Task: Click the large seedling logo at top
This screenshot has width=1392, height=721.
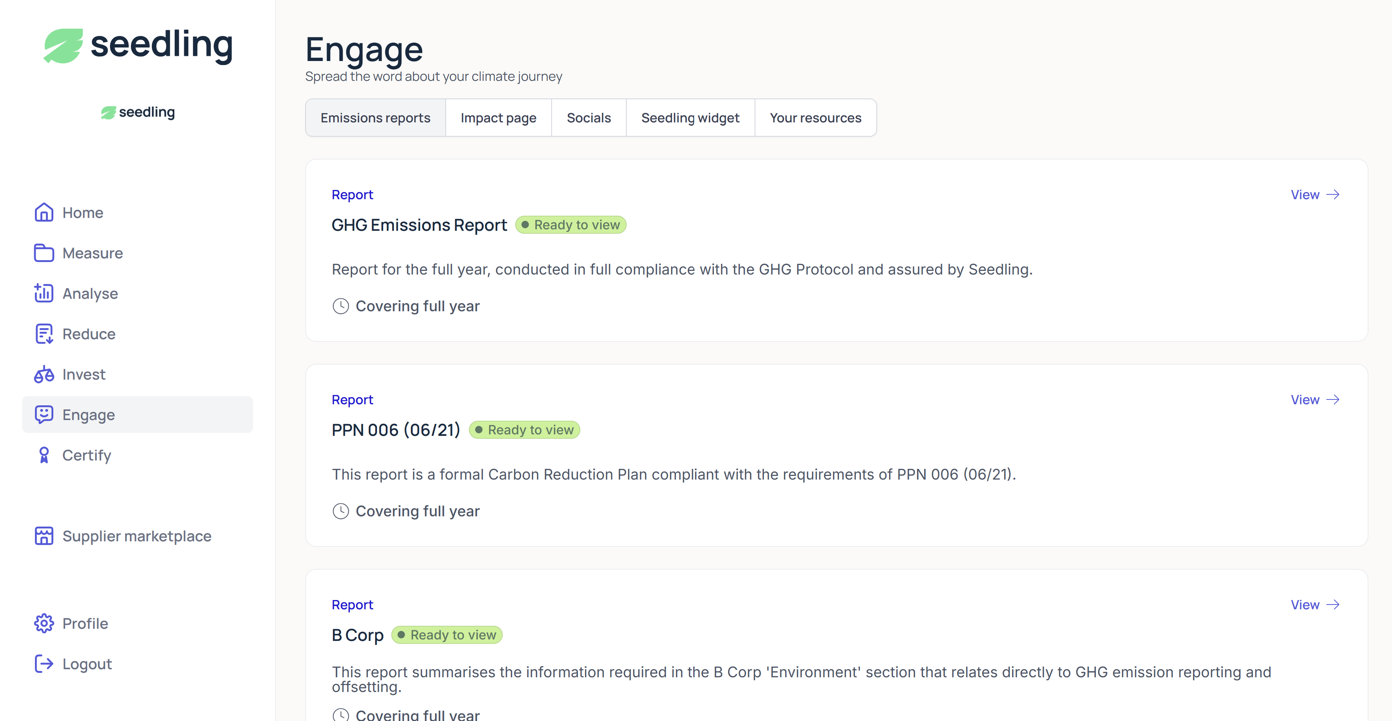Action: click(138, 45)
